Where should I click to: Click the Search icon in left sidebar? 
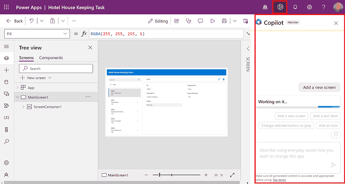coord(6,141)
